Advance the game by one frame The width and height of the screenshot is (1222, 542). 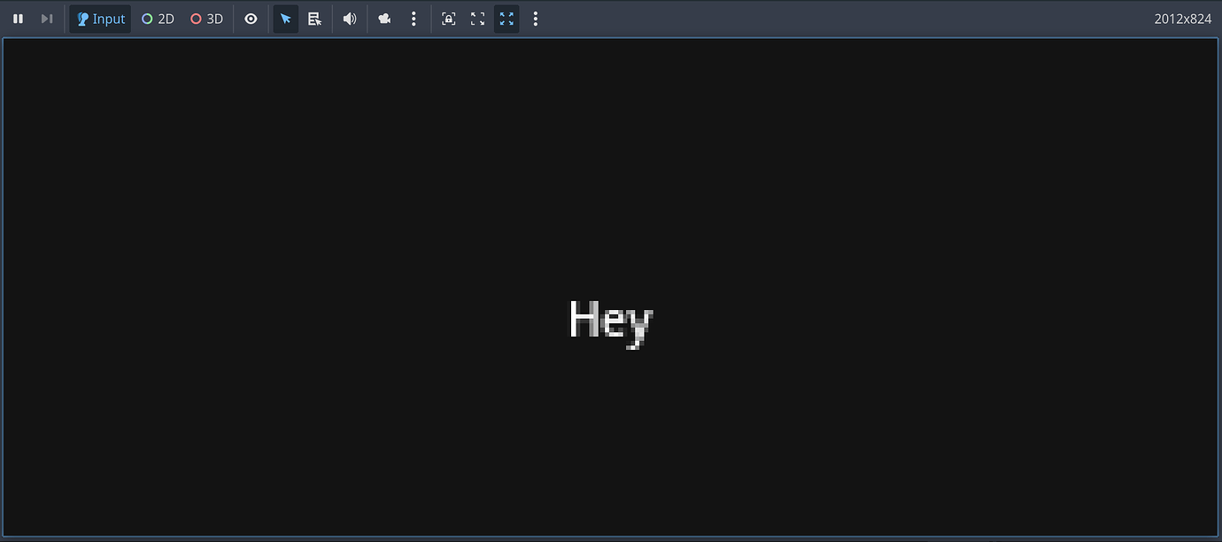tap(46, 18)
